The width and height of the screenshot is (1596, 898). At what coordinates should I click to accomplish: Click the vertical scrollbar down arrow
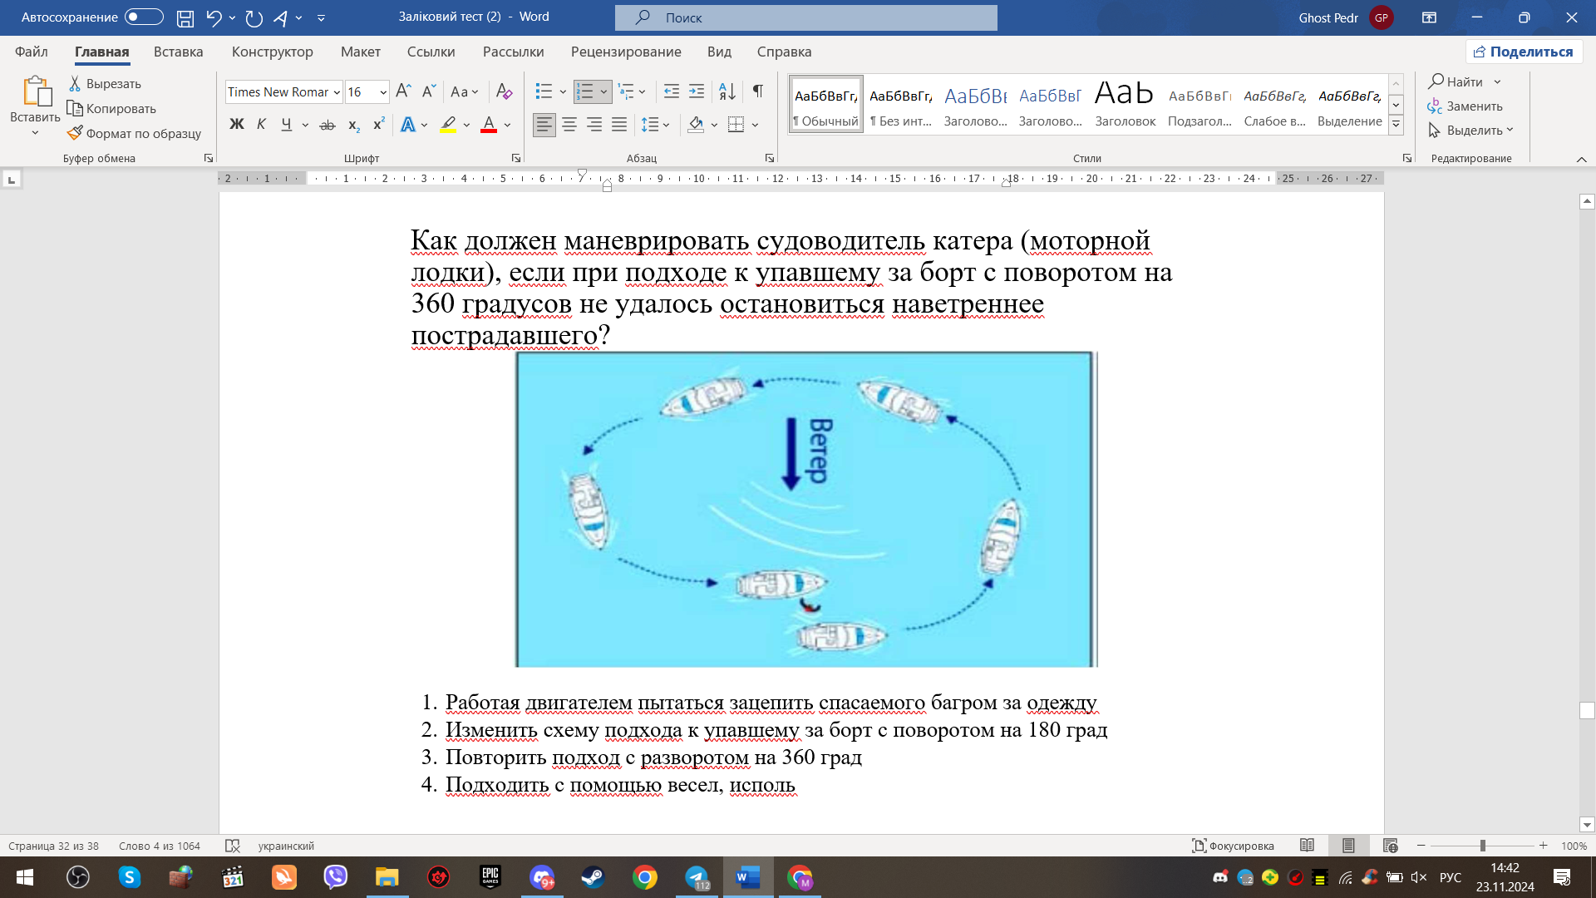pyautogui.click(x=1587, y=825)
